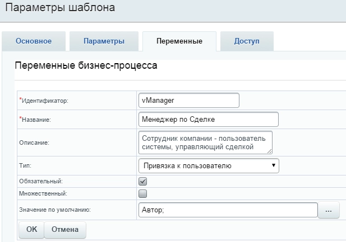Image resolution: width=346 pixels, height=242 pixels.
Task: Click the default value field containing Автор;
Action: [x=227, y=210]
